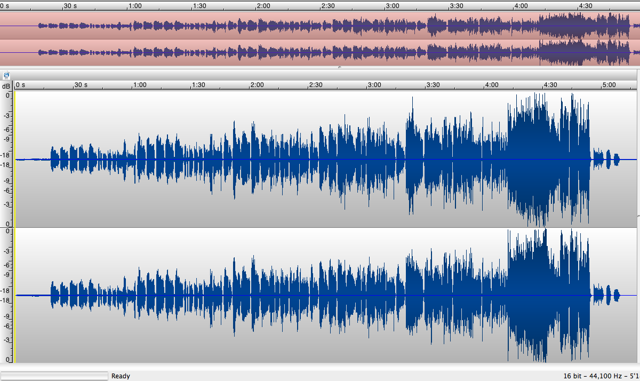Set position to 1:30 on the main ruler
Screen dimensions: 640x381
198,85
